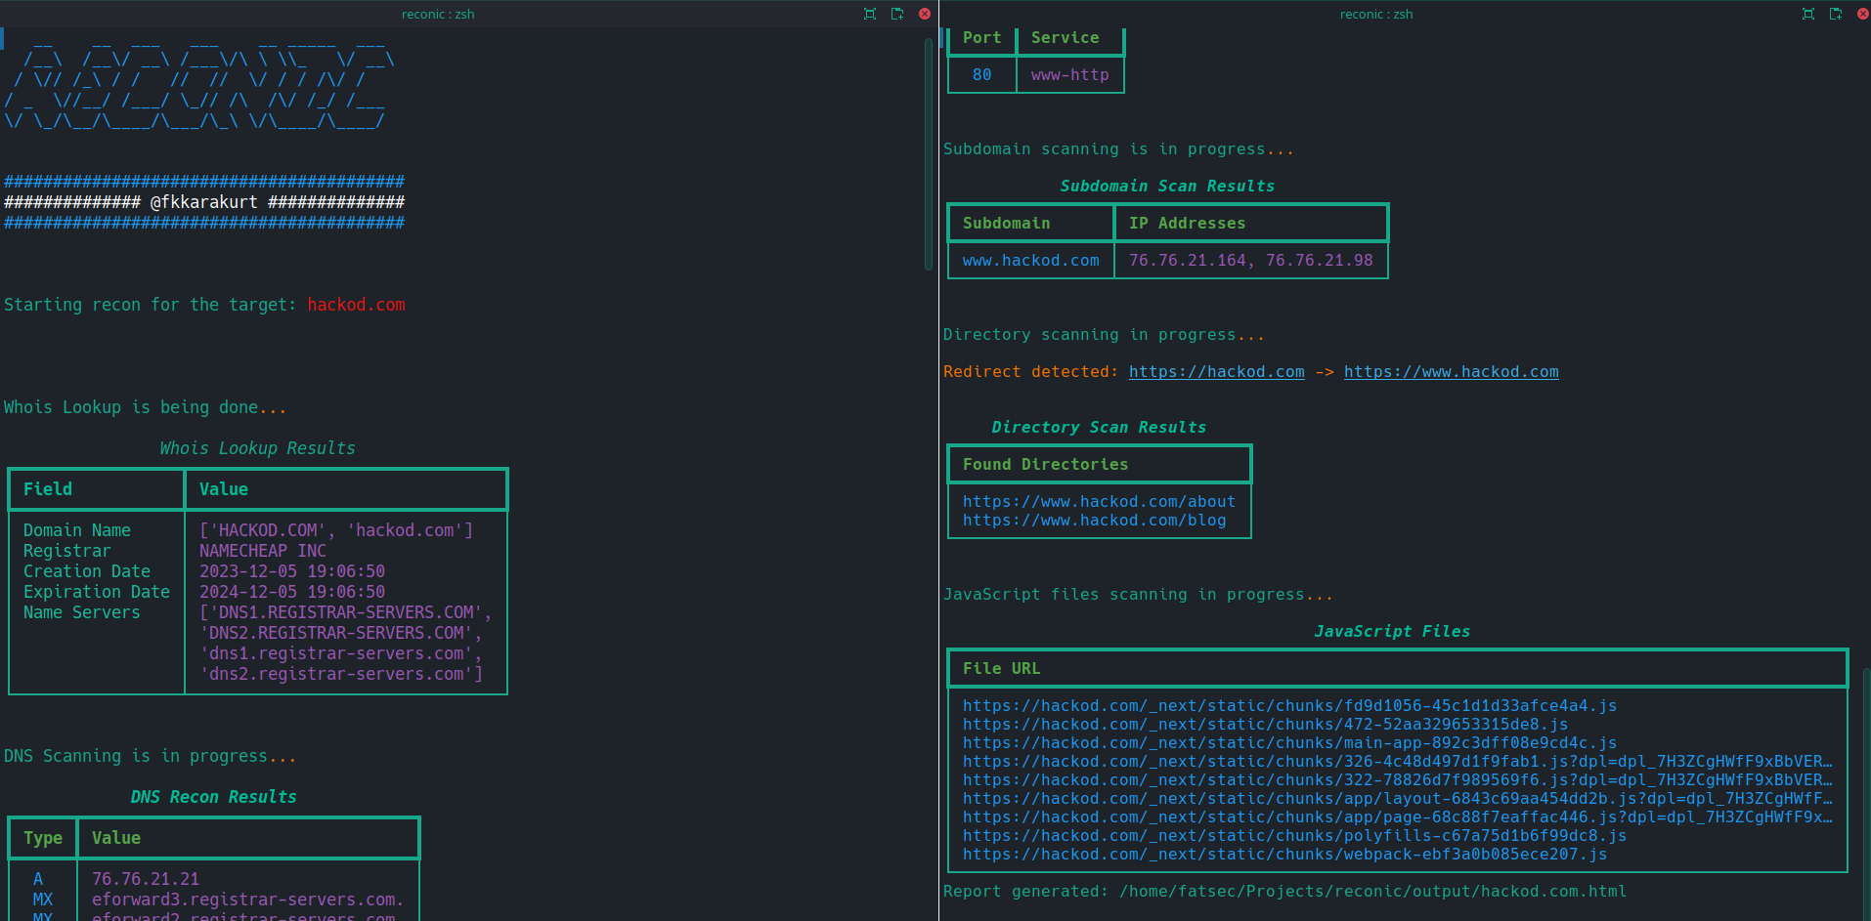Open the main-app-892c3dff08e9cd4c.js file URL
The image size is (1871, 921).
click(x=1289, y=743)
